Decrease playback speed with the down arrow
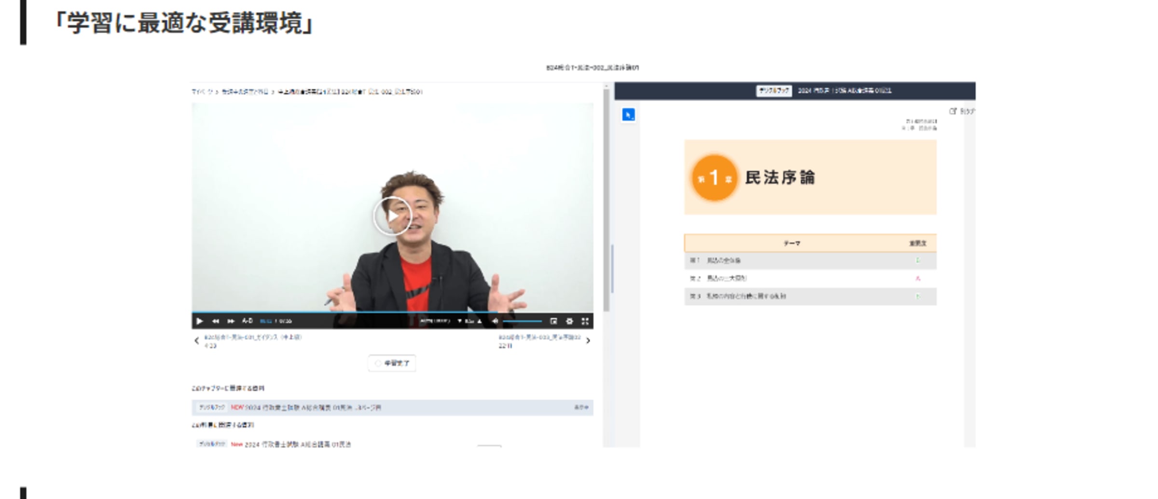 459,321
